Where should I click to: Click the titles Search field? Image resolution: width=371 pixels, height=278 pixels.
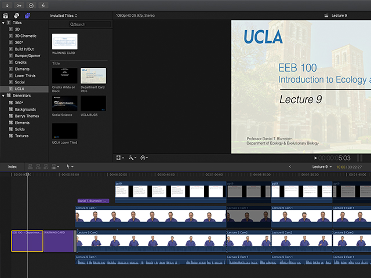pos(89,24)
